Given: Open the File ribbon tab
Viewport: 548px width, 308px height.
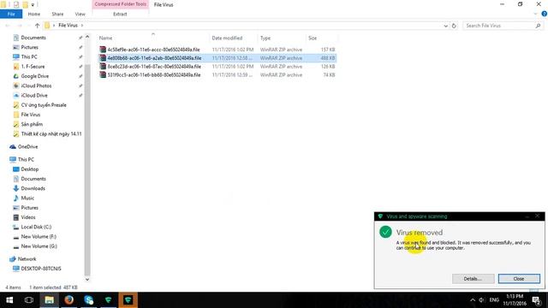Looking at the screenshot, I should click(11, 14).
